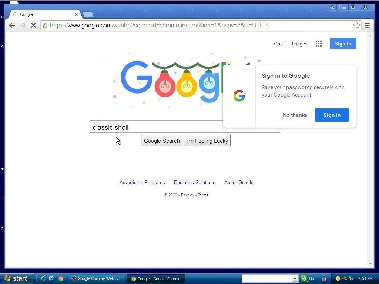Screen dimensions: 379x284
Task: Click the © 2022 copyright text
Action: point(171,195)
